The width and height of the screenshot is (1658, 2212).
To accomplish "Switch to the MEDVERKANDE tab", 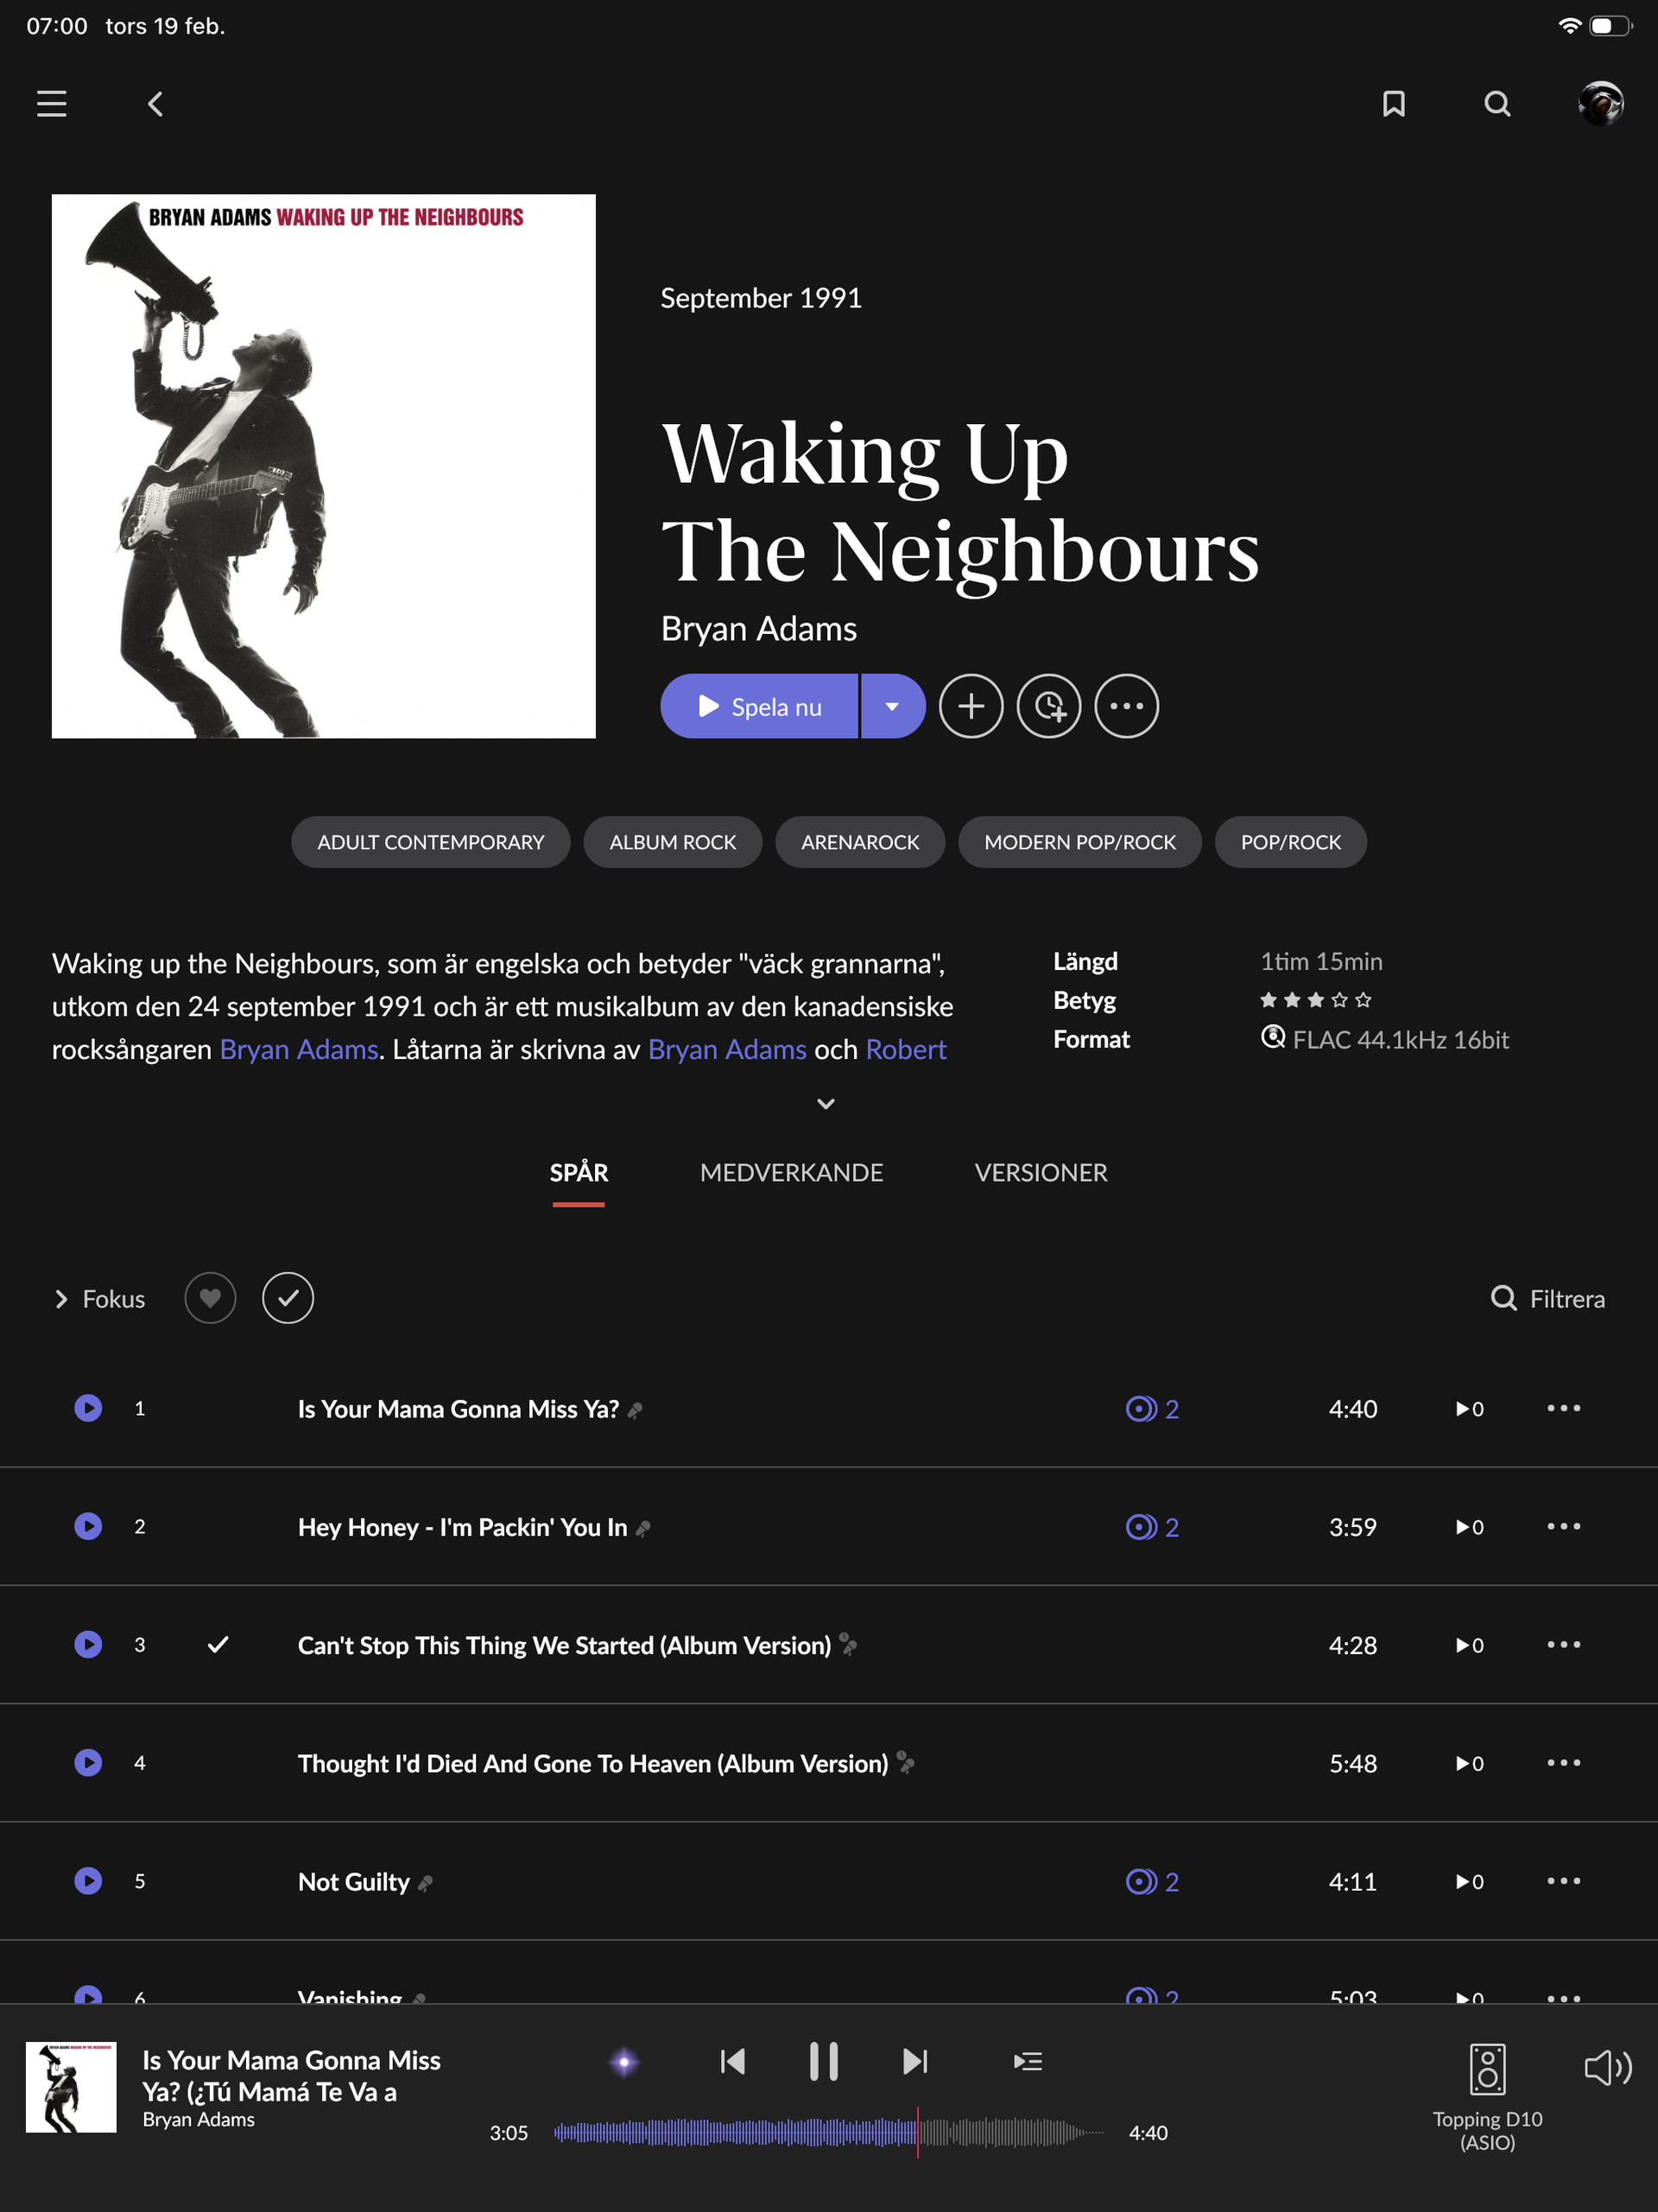I will pos(791,1172).
